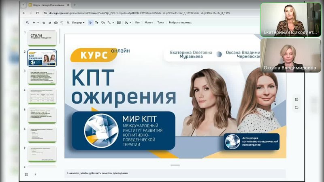Open a new browser tab

tap(75, 5)
